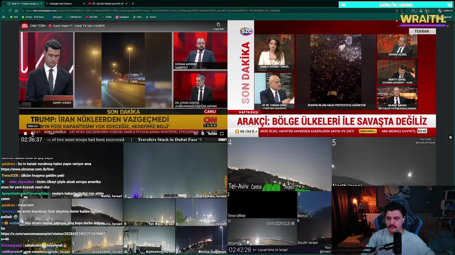Click the Beirut, Lebanon camera feed

coord(201,240)
